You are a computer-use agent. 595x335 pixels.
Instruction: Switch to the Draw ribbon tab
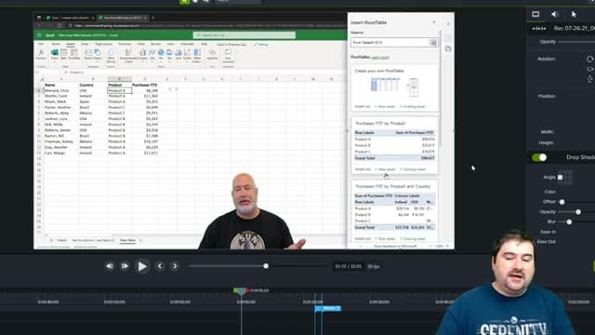click(x=85, y=44)
